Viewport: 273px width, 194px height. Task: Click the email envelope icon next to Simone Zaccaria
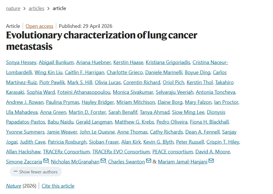pyautogui.click(x=46, y=161)
